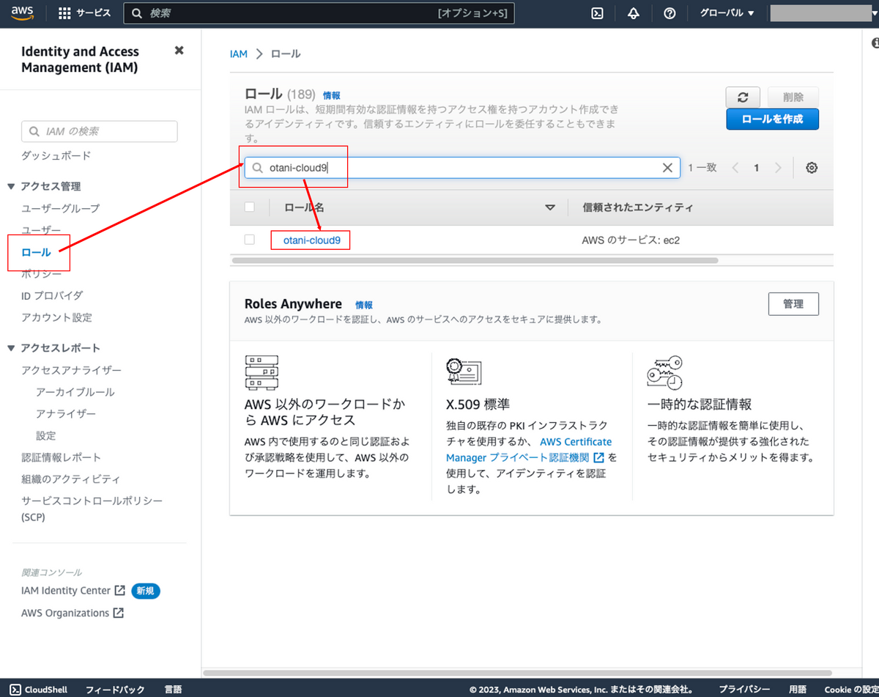Click the IAM breadcrumb link
The height and width of the screenshot is (697, 879).
[239, 54]
